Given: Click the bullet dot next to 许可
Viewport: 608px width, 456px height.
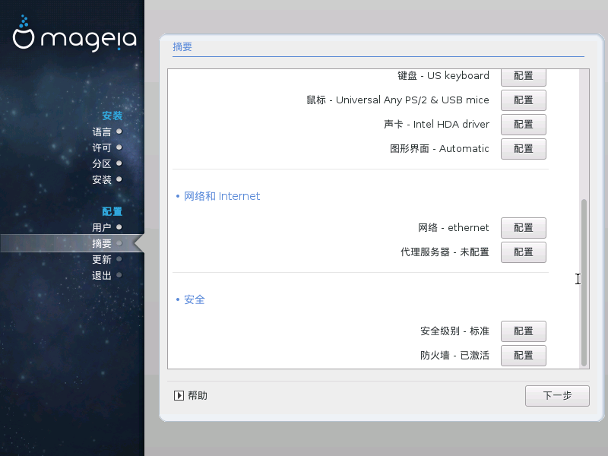Looking at the screenshot, I should [x=119, y=147].
